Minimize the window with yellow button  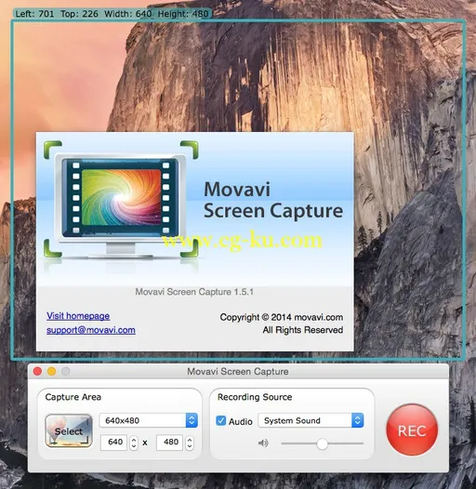(x=51, y=371)
